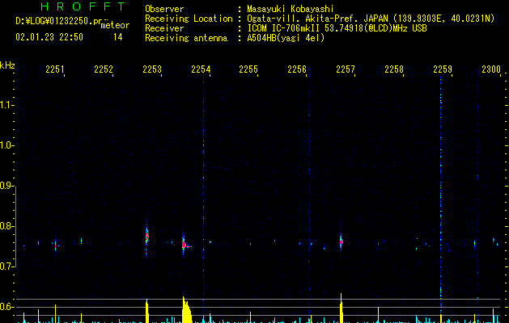Click time axis marker 2259
Image resolution: width=509 pixels, height=323 pixels.
click(x=443, y=69)
